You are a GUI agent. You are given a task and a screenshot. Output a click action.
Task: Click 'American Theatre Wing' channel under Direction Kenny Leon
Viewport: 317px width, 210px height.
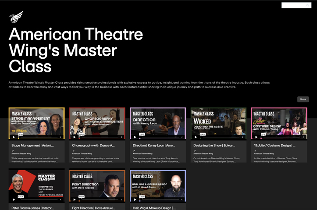[142, 153]
